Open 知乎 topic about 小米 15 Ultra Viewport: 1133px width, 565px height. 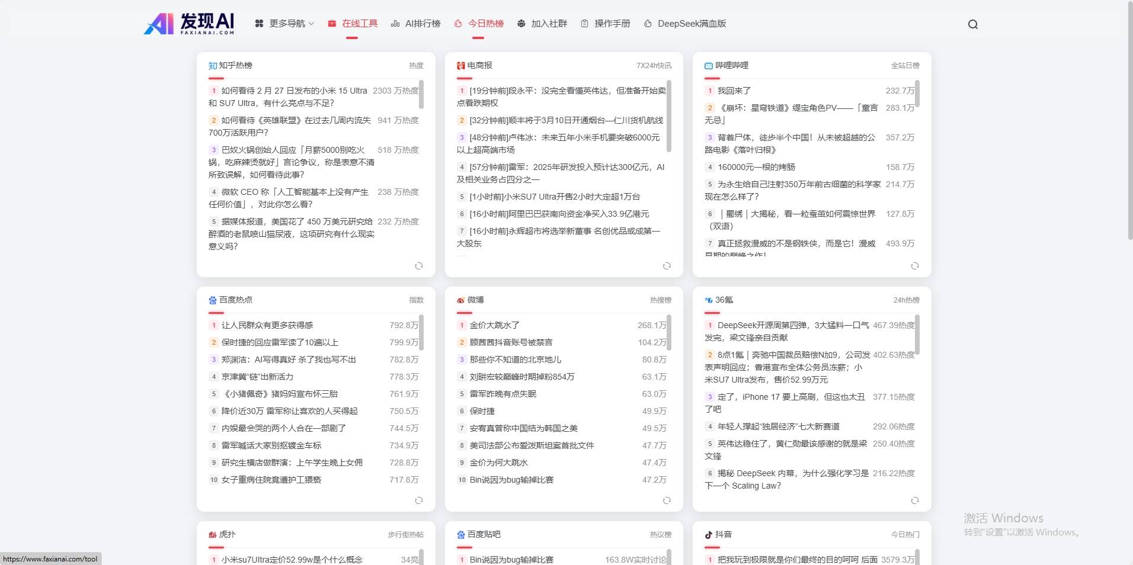289,97
